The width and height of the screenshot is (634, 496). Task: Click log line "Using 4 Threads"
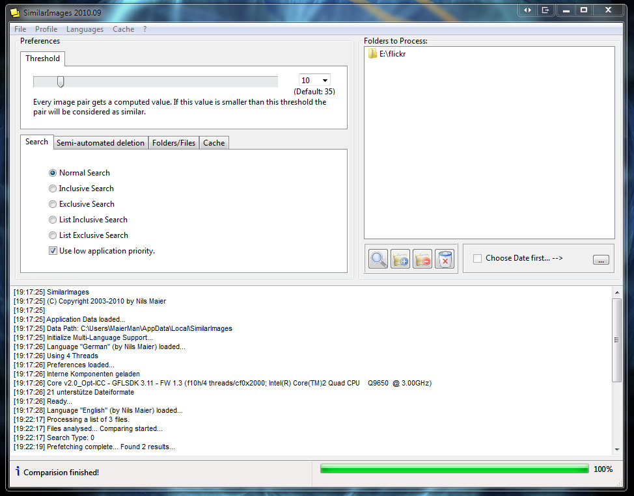(56, 356)
